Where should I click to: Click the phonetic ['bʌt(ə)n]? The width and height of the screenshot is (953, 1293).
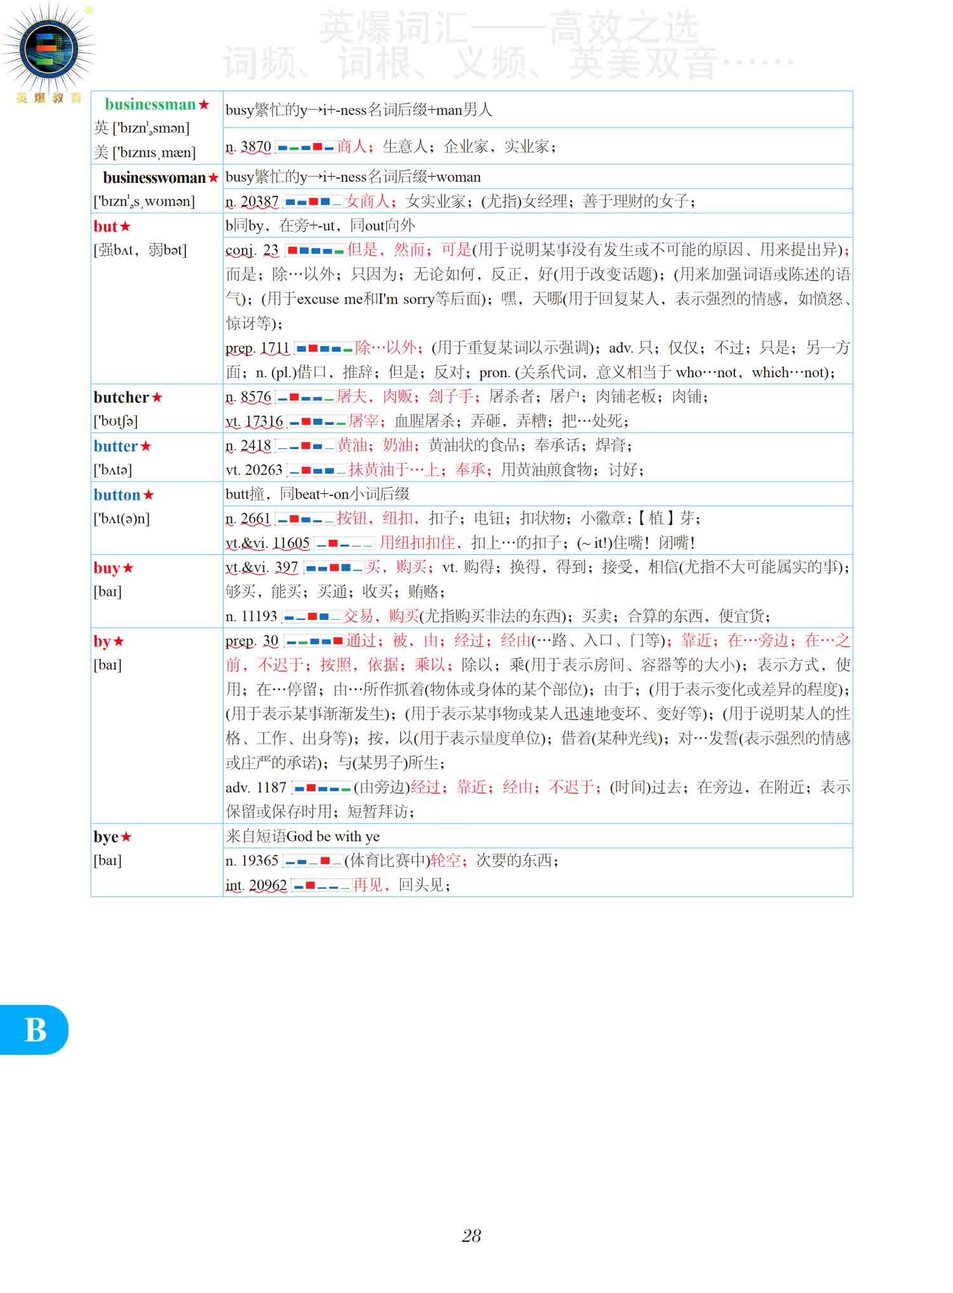click(121, 519)
